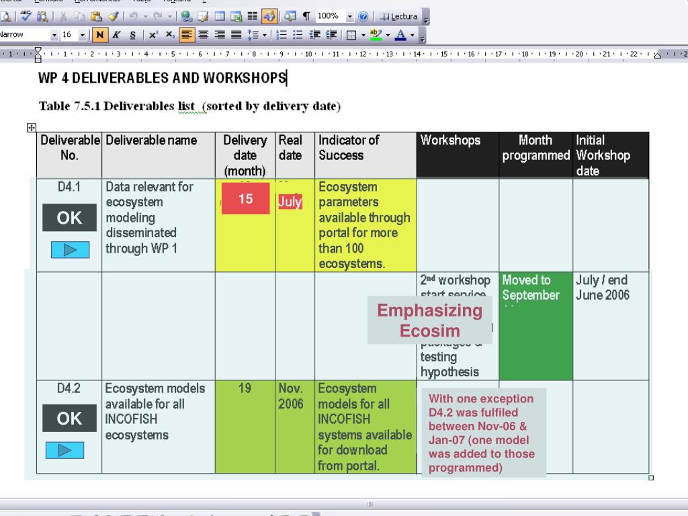The width and height of the screenshot is (688, 516).
Task: Align the paragraph to the right
Action: click(x=220, y=35)
